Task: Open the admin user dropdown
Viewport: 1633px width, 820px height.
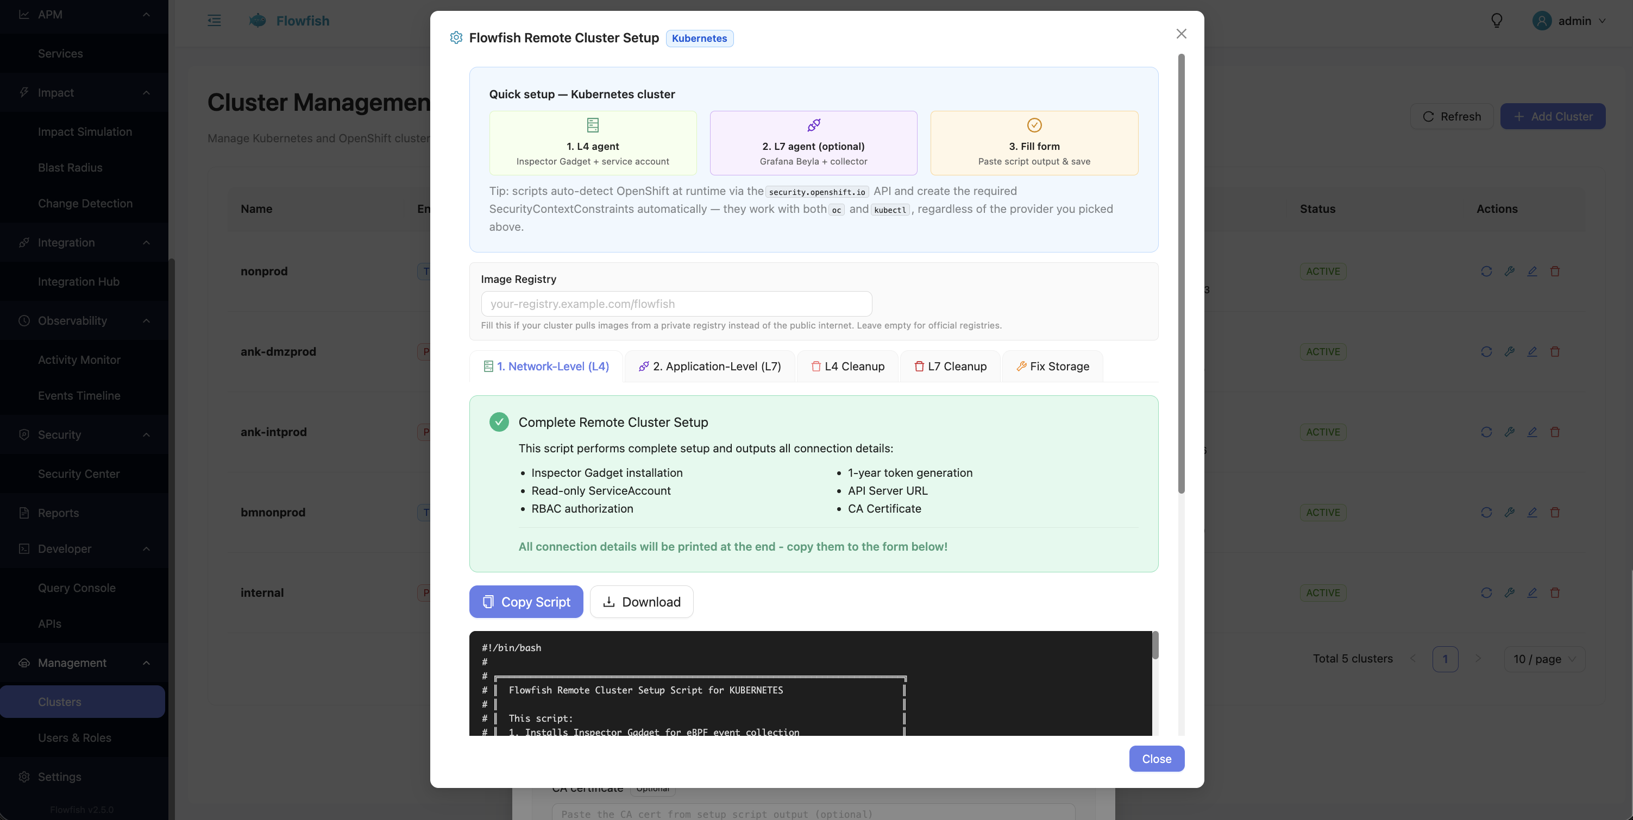Action: pos(1569,21)
